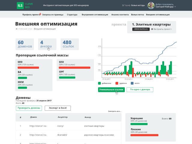Follow the Рабочий стол breadcrumb link
The image size is (192, 144).
pyautogui.click(x=25, y=29)
